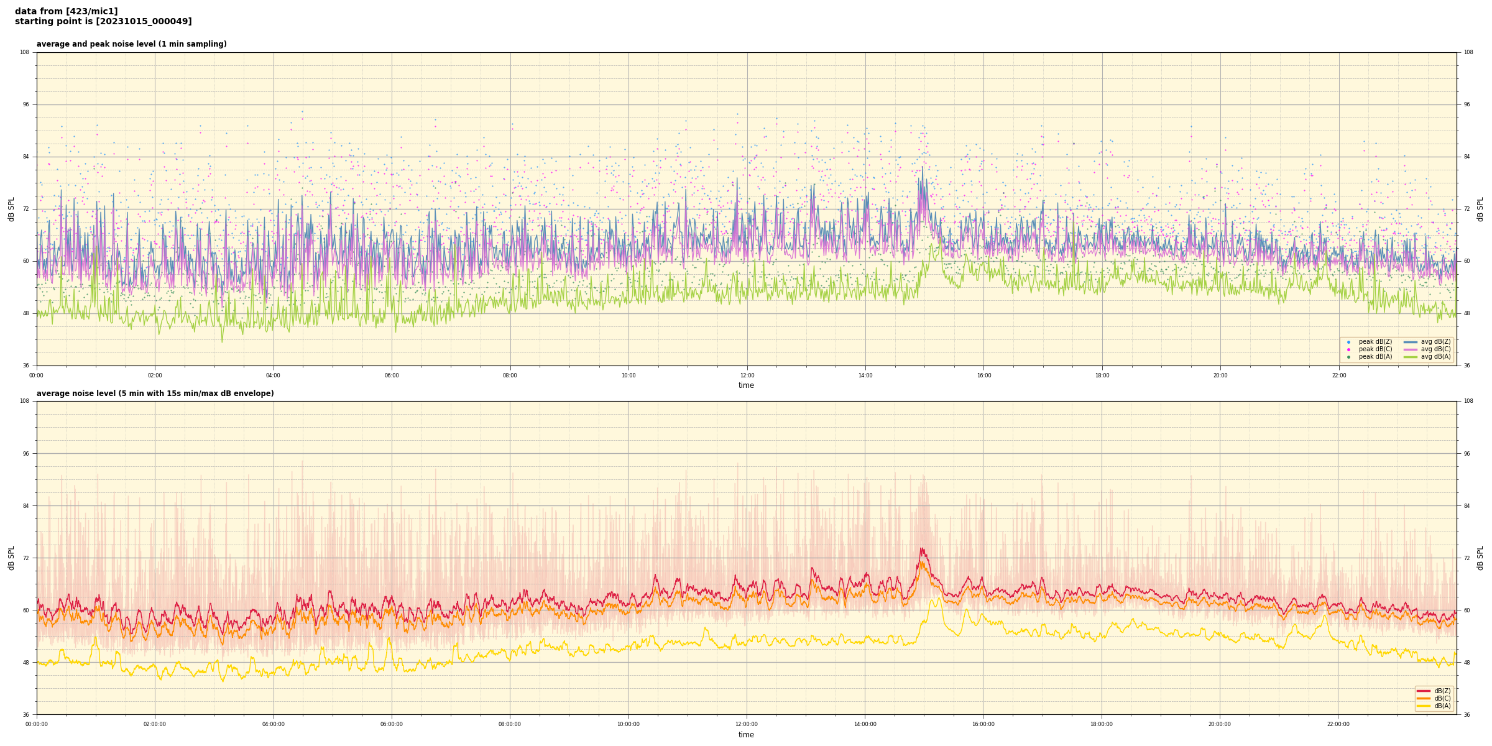The height and width of the screenshot is (746, 1492).
Task: Click the peak dB(Z) legend marker
Action: pos(1348,342)
